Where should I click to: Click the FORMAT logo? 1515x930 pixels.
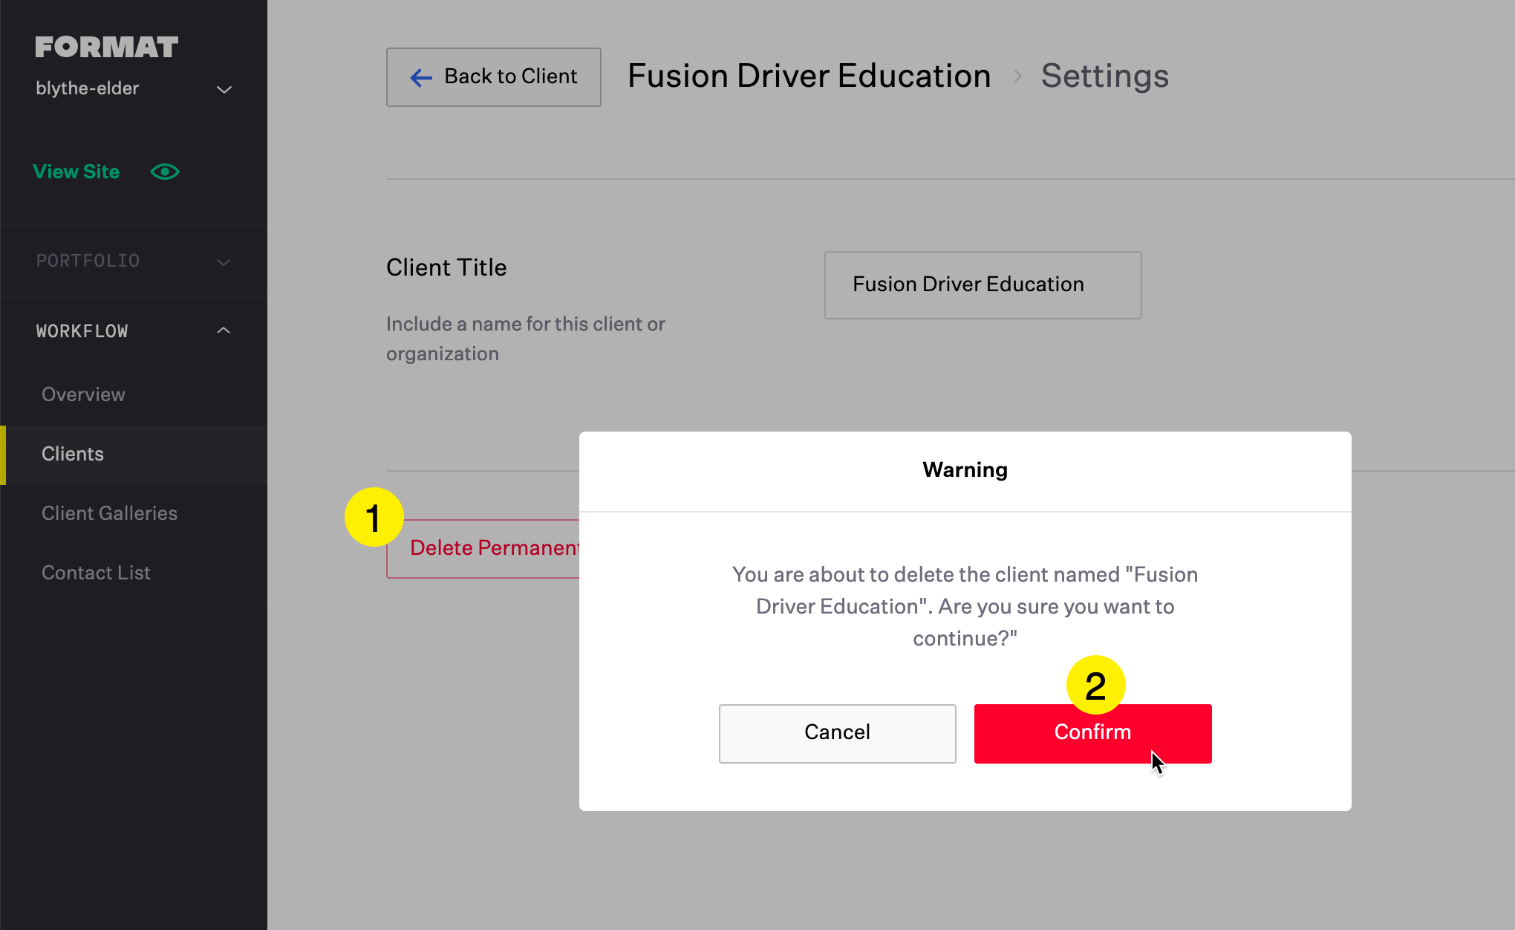click(x=107, y=47)
